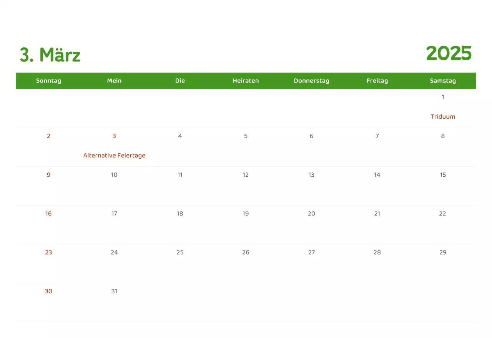Choose date 16 on Sunday
This screenshot has height=338, width=492.
48,214
